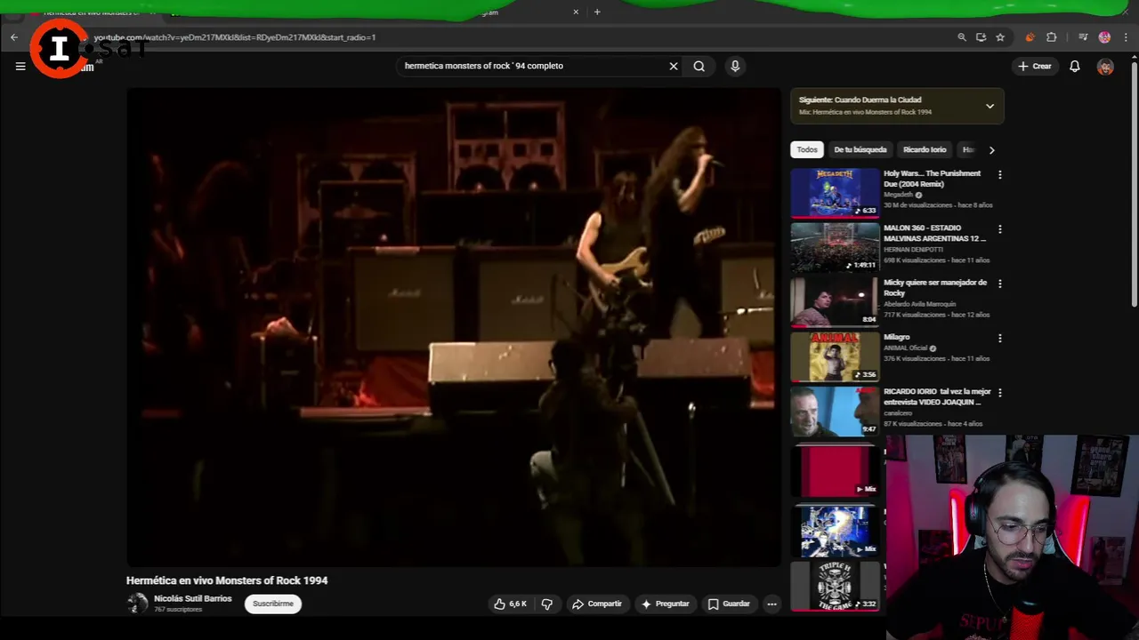Image resolution: width=1139 pixels, height=640 pixels.
Task: Like the video (6,6 K)
Action: tap(510, 604)
